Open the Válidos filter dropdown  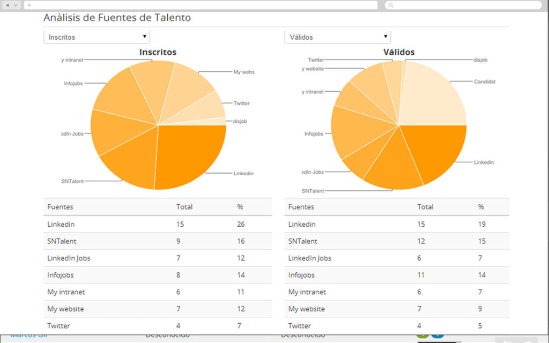click(x=337, y=36)
